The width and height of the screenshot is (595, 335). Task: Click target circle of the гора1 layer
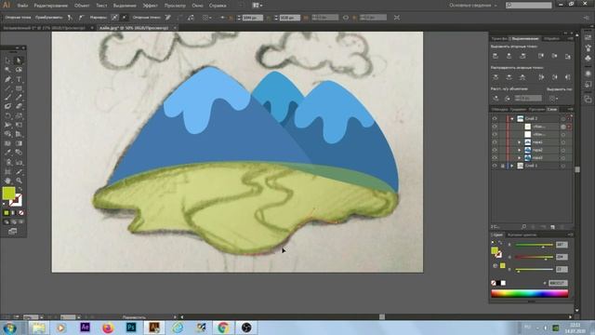[x=563, y=142]
